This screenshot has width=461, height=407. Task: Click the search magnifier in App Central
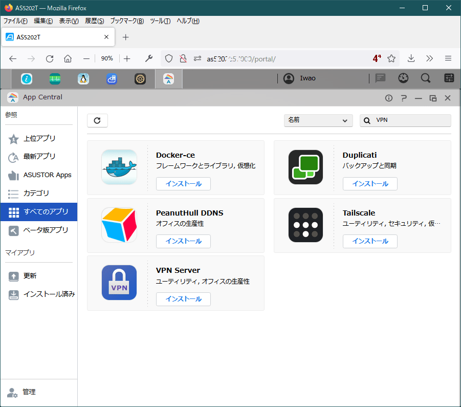[367, 121]
